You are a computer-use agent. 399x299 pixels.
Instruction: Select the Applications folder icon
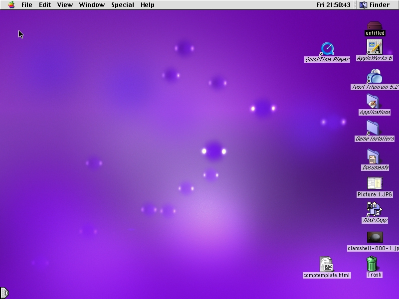375,102
